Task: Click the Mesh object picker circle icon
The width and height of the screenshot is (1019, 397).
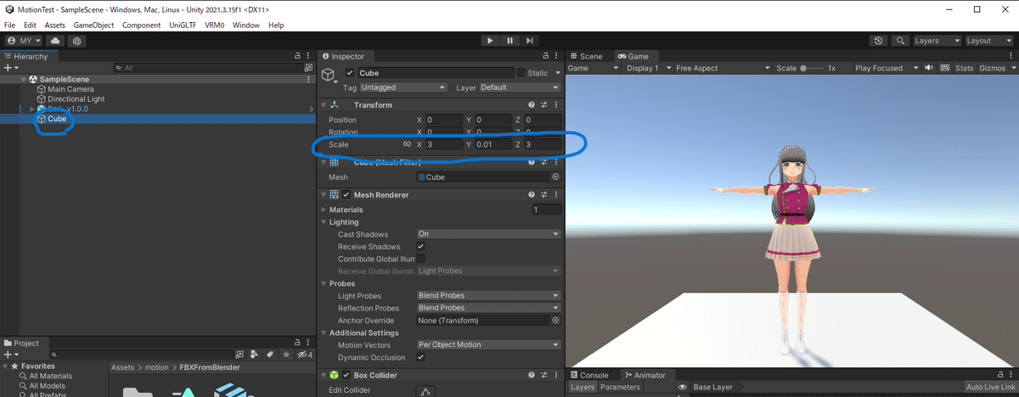Action: click(555, 177)
